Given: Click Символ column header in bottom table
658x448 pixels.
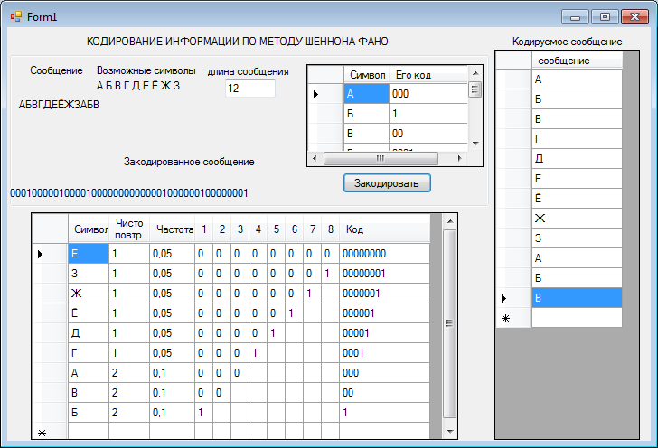Looking at the screenshot, I should [89, 229].
